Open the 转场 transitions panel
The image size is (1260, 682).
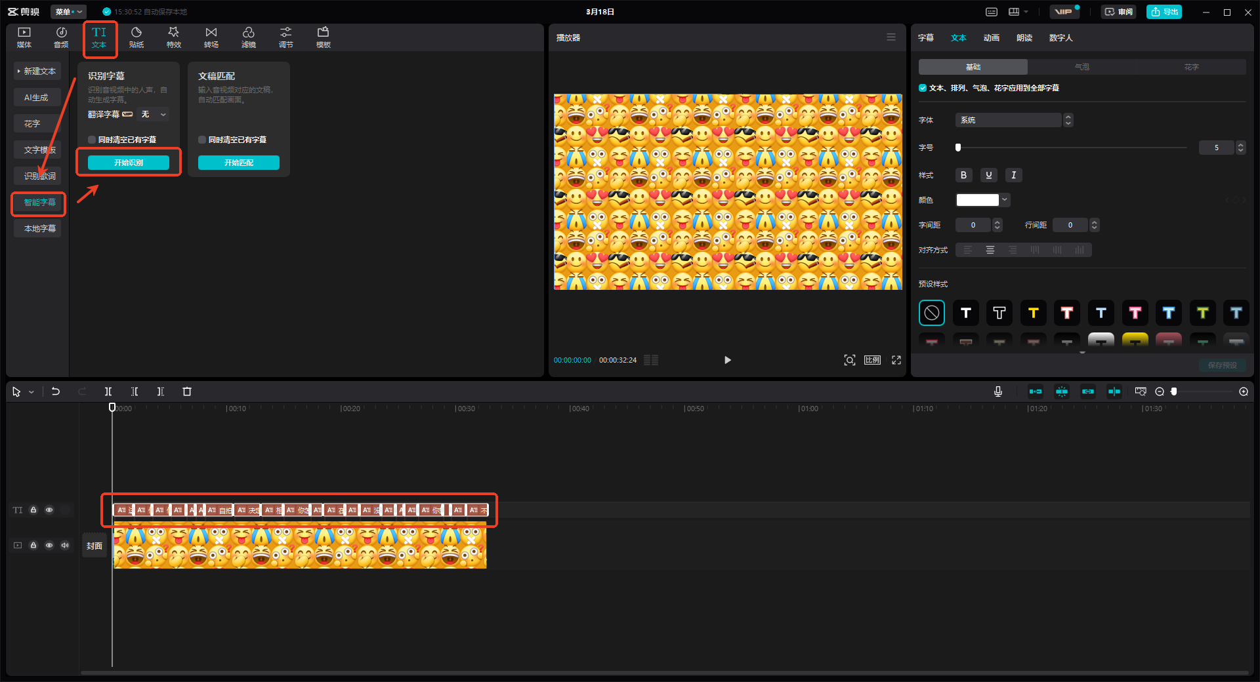point(211,37)
